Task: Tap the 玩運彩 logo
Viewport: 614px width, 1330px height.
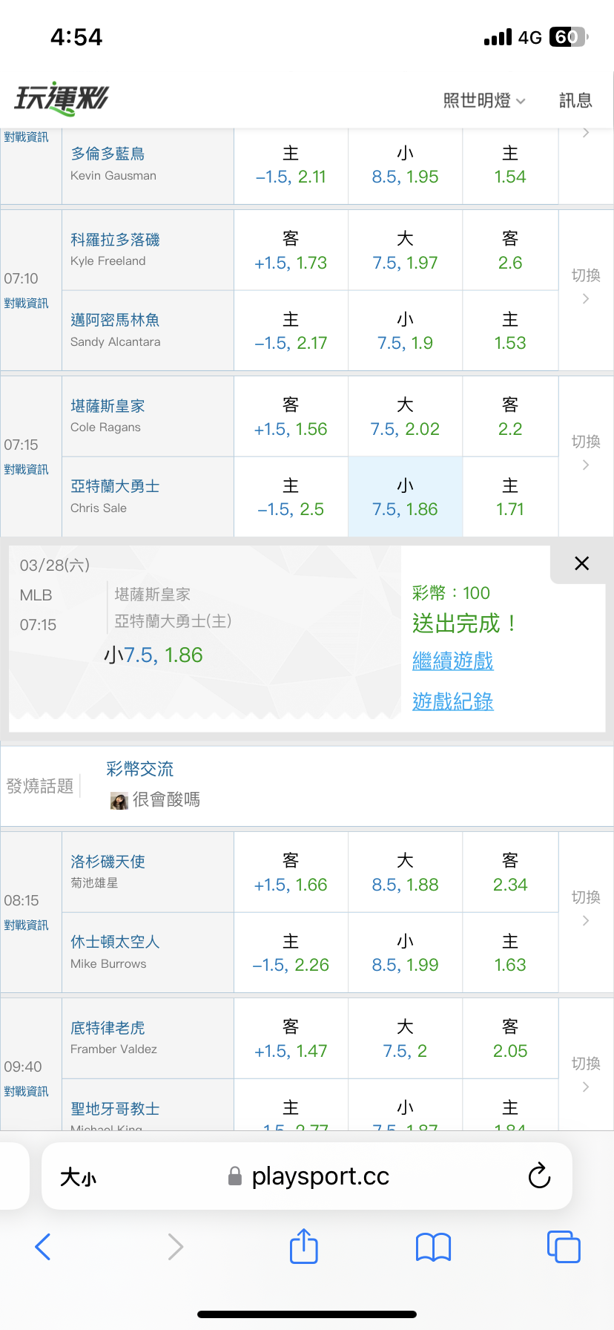Action: click(x=62, y=99)
